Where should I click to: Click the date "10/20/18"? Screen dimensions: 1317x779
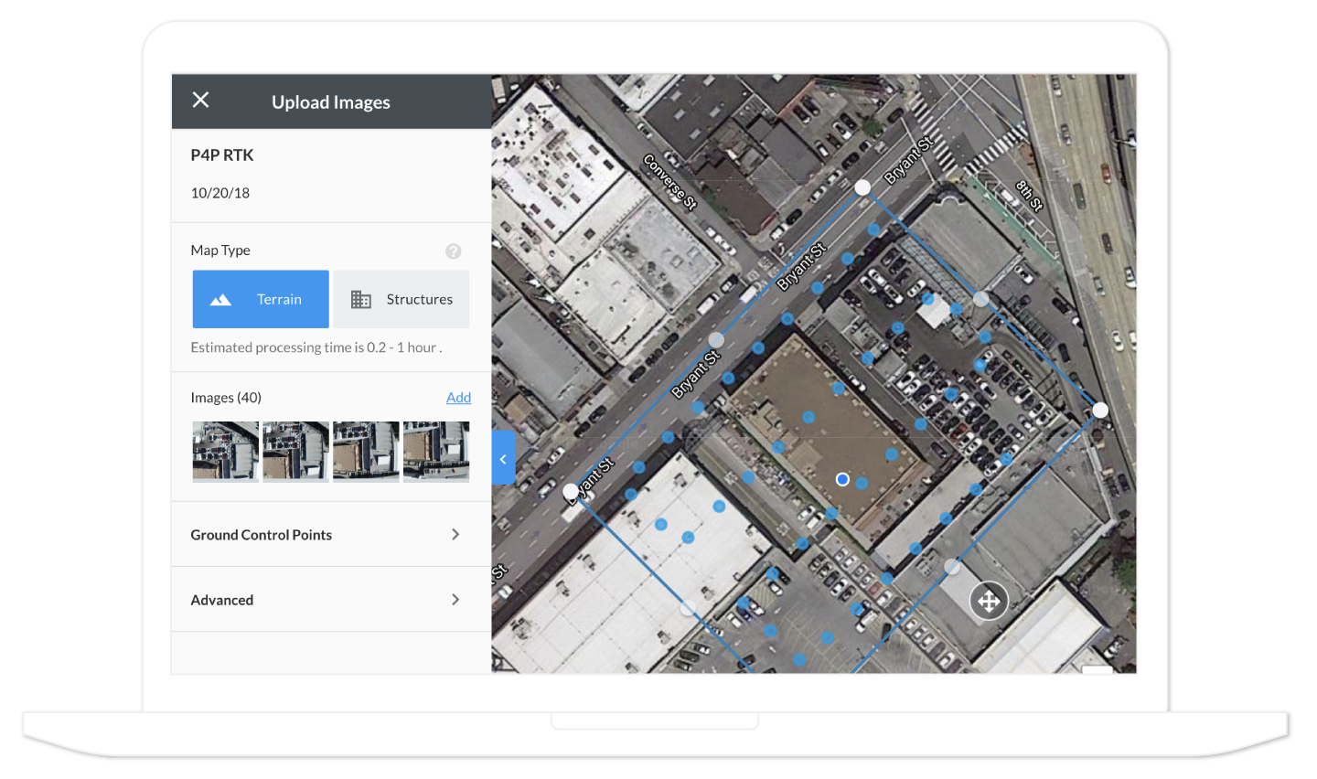[220, 193]
